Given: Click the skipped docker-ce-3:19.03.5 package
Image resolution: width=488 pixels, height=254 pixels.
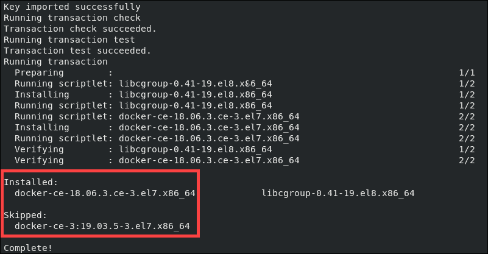Looking at the screenshot, I should (102, 227).
